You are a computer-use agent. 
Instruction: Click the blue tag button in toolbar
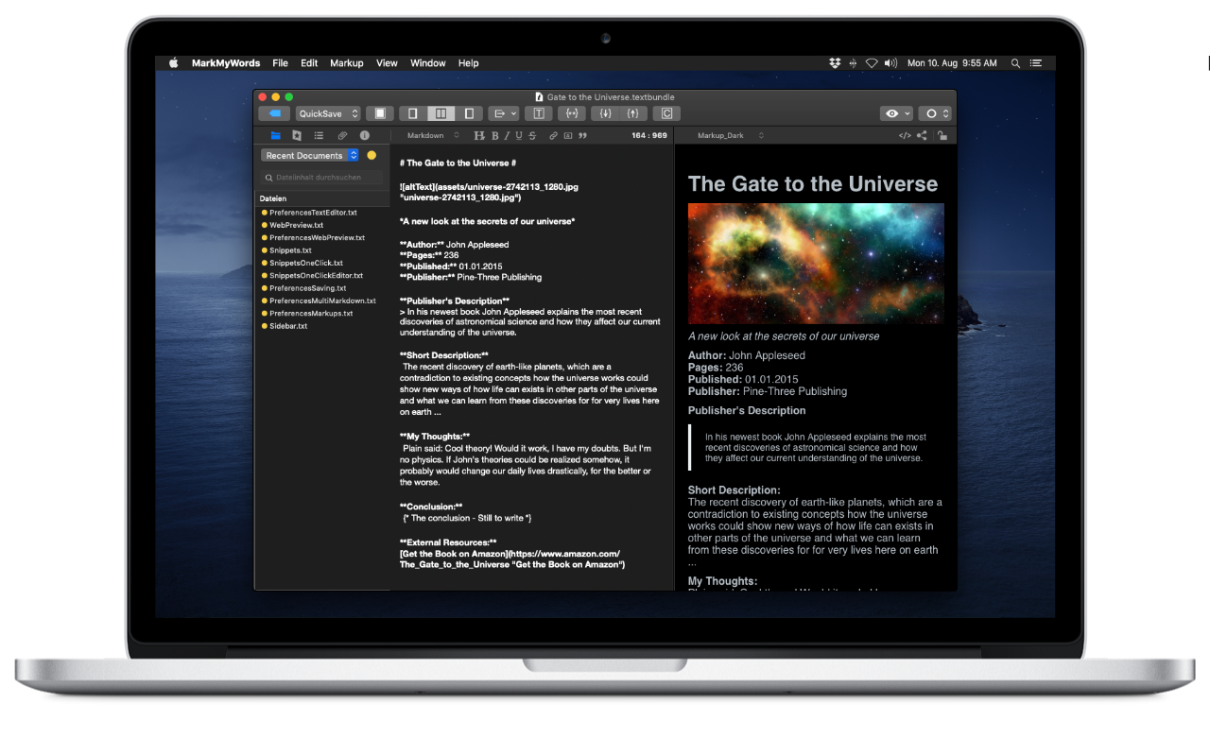click(x=275, y=113)
